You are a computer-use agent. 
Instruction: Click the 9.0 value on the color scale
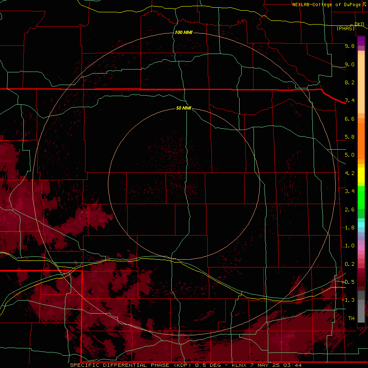[350, 64]
